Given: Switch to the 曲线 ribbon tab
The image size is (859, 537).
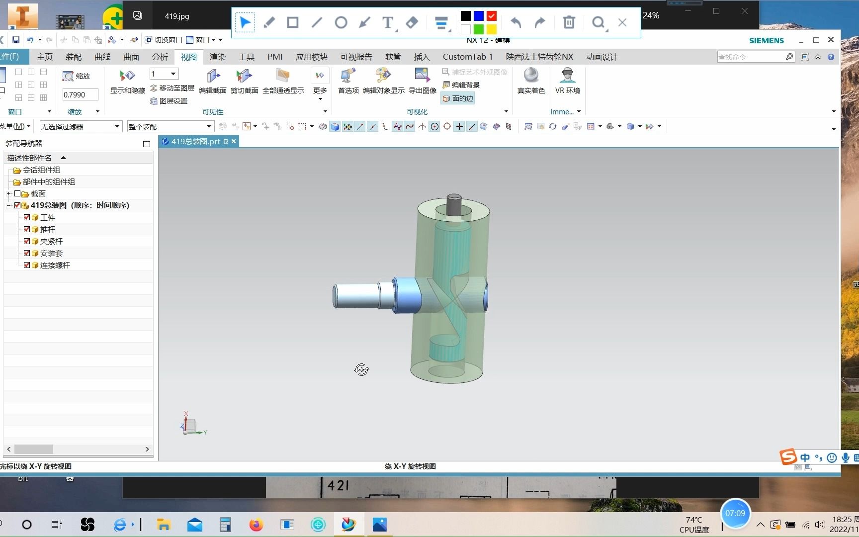Looking at the screenshot, I should tap(102, 57).
